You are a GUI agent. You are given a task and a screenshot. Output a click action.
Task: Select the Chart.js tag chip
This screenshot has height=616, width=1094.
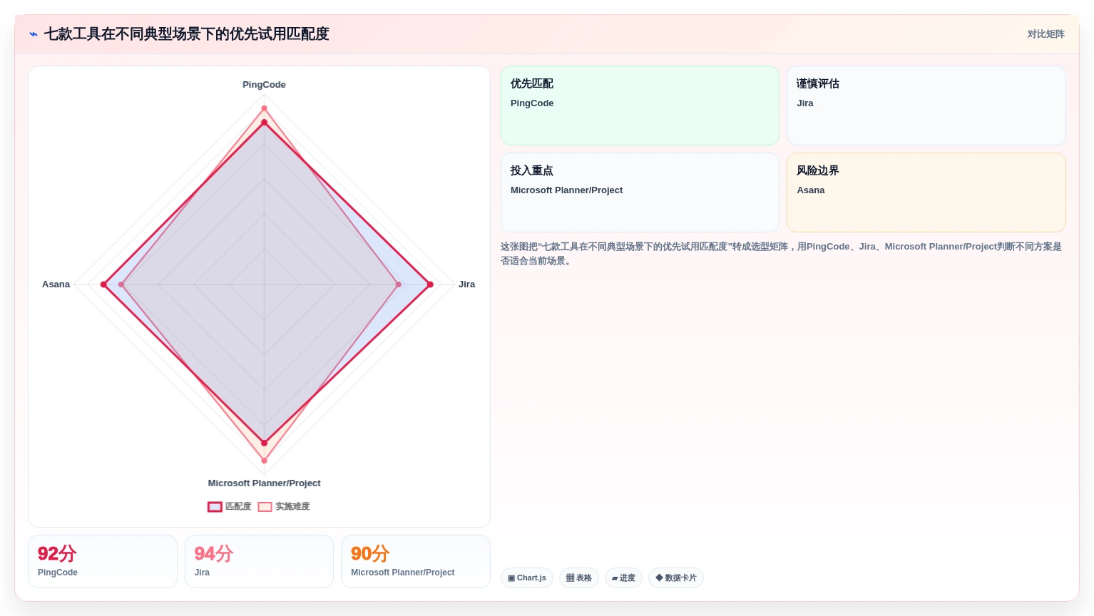pyautogui.click(x=527, y=577)
